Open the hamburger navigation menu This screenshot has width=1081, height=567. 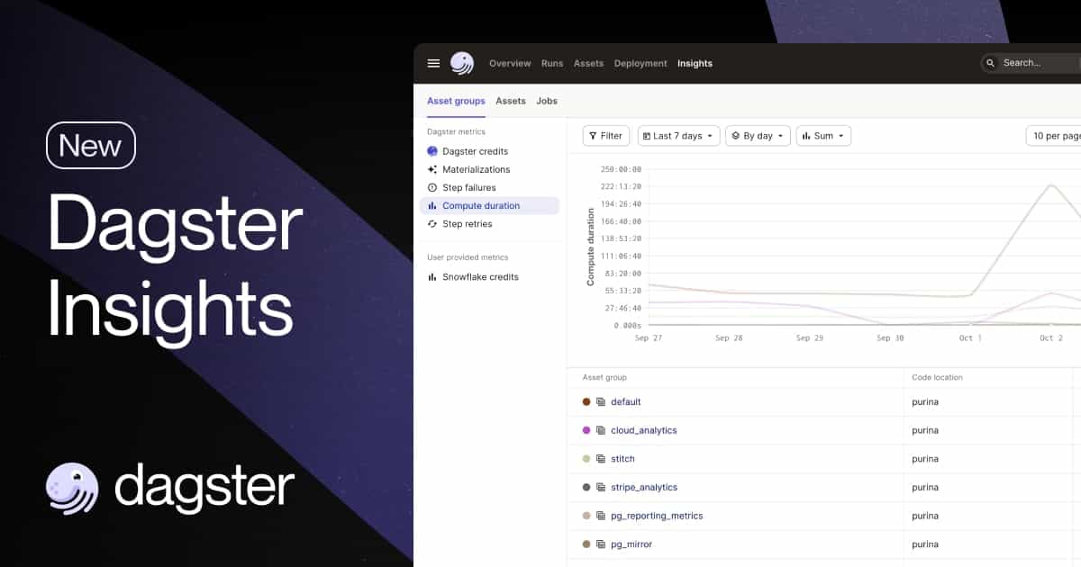tap(433, 63)
